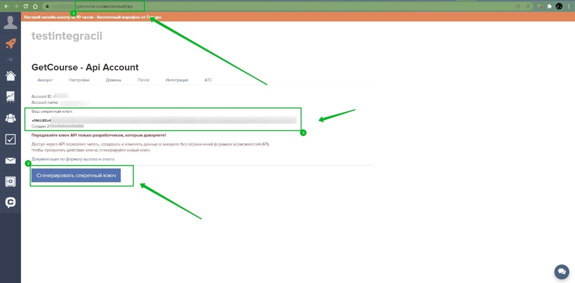Open the Интеграция tab
The height and width of the screenshot is (283, 575).
point(177,80)
